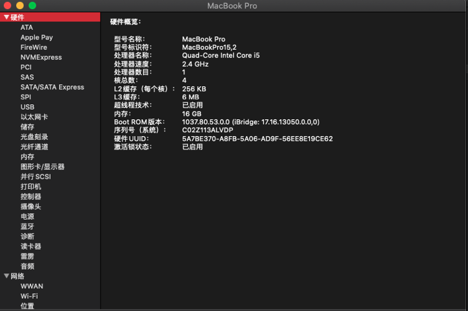Open the 打印机 entry
The image size is (468, 311).
[x=30, y=187]
